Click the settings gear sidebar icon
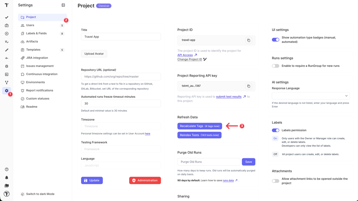This screenshot has height=201, width=358. pos(7,91)
